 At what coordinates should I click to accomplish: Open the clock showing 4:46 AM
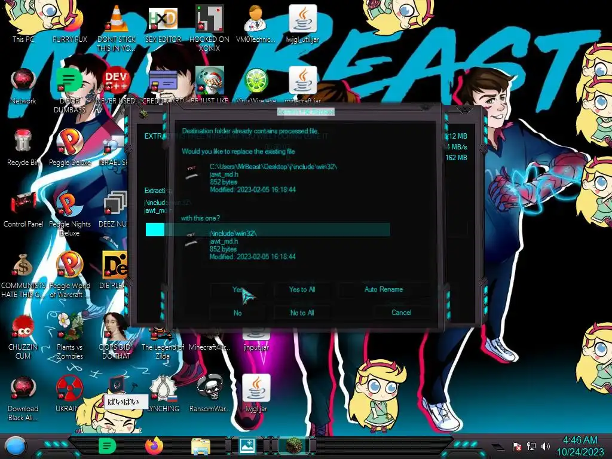580,446
